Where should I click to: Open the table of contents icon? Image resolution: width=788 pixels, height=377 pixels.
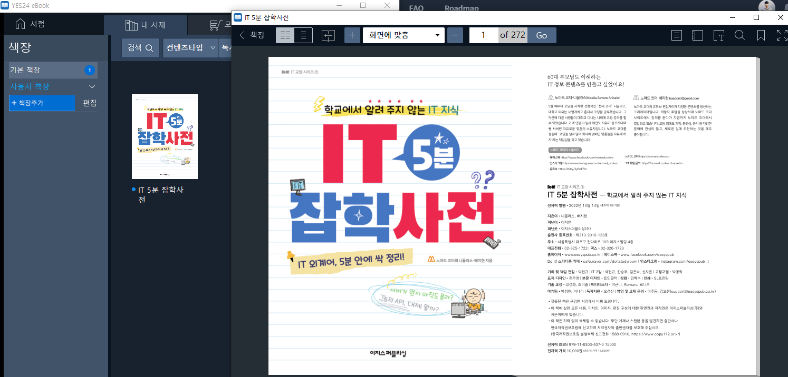coord(677,35)
